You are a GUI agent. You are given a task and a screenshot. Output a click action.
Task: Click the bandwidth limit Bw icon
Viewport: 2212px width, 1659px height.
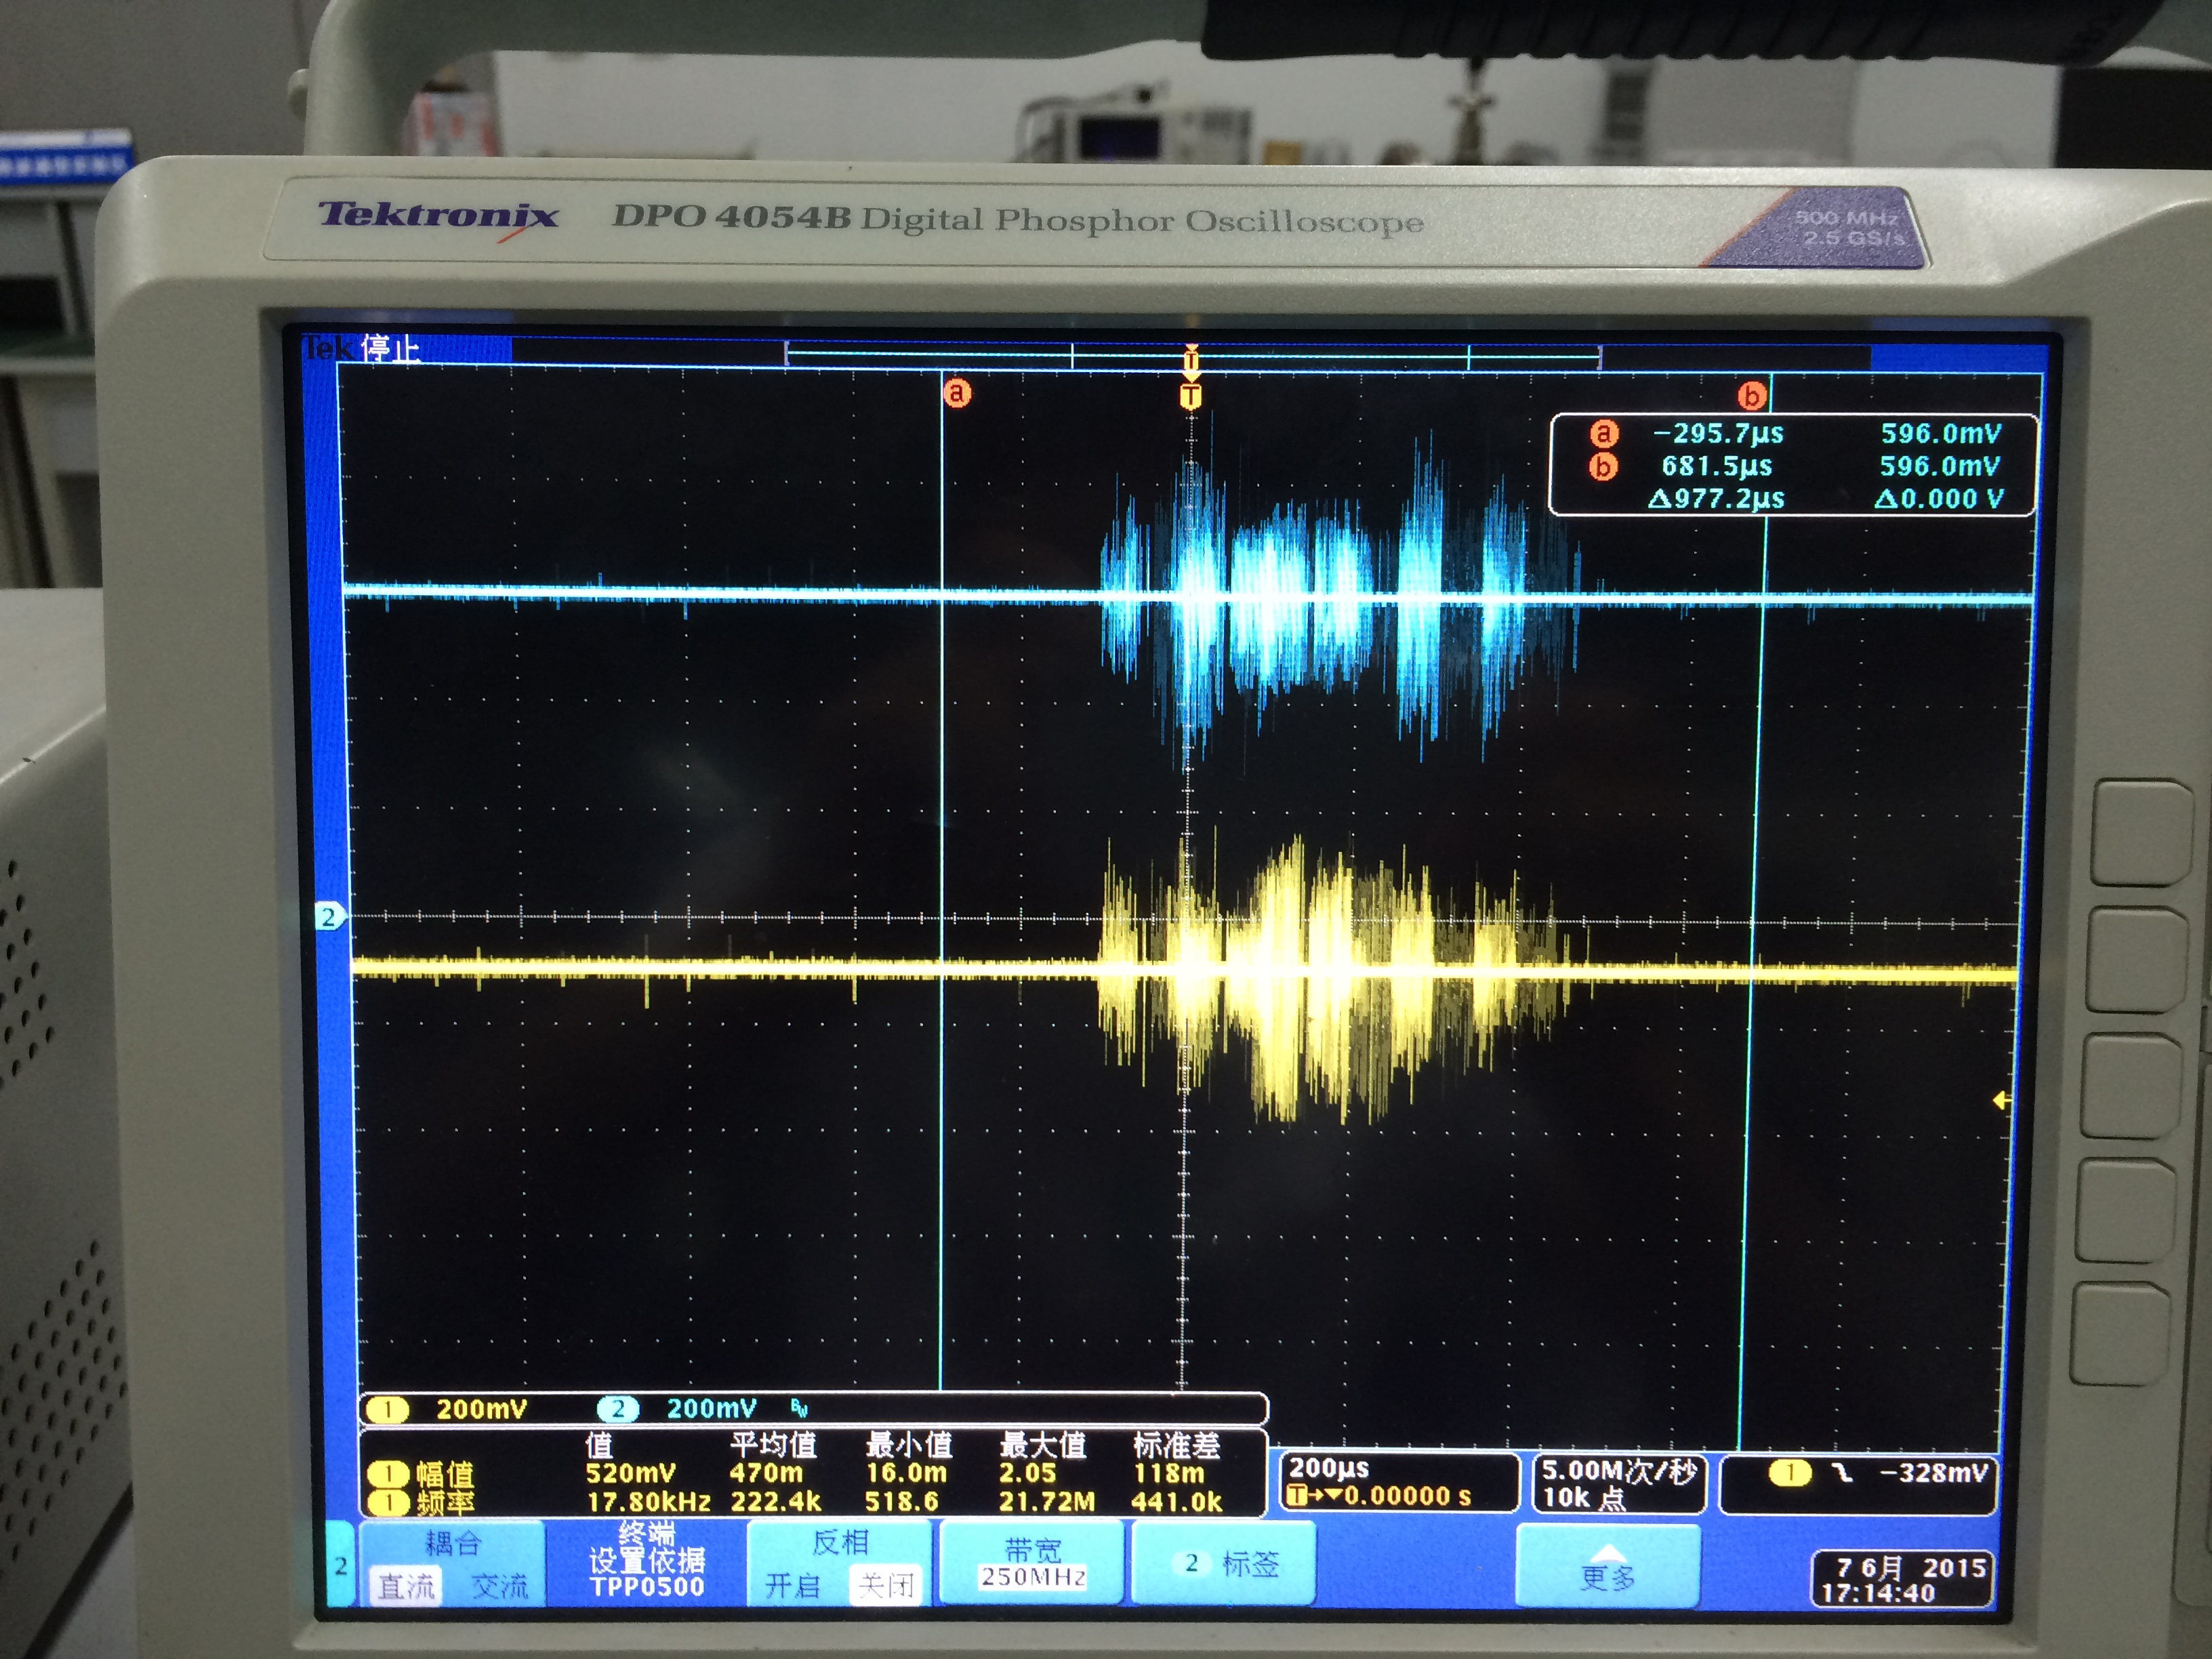799,1408
